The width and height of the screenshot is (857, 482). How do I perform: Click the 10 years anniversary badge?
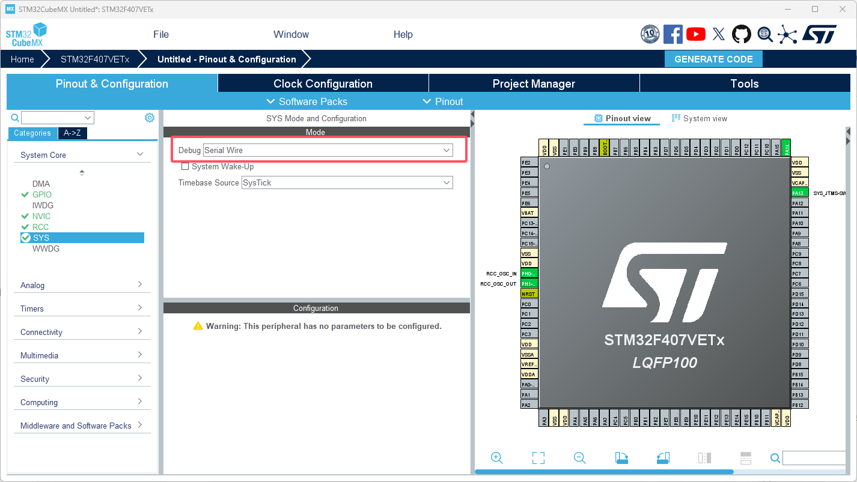(x=650, y=34)
